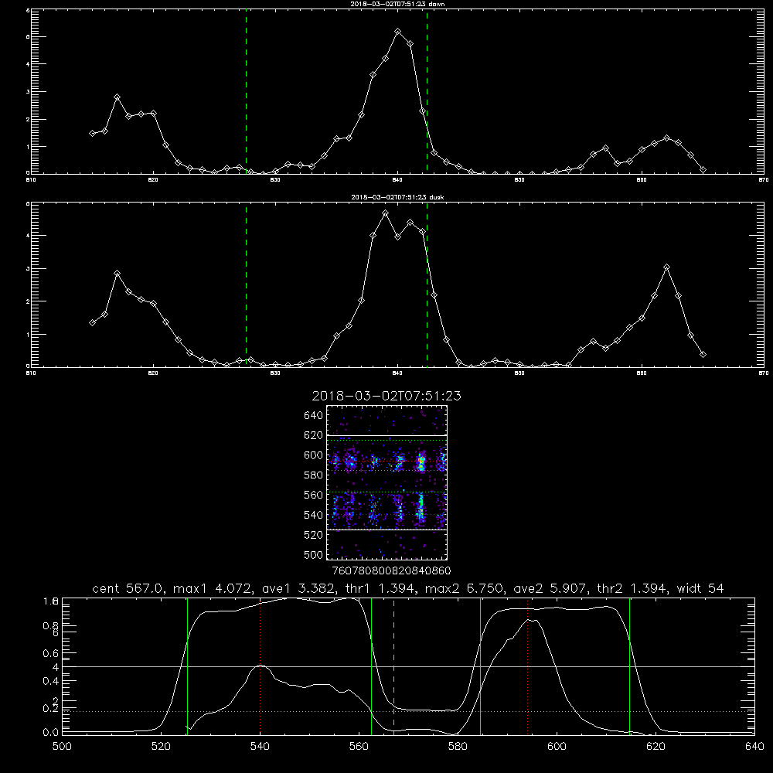The width and height of the screenshot is (773, 773).
Task: Click the green vertical line near 615
Action: click(629, 665)
